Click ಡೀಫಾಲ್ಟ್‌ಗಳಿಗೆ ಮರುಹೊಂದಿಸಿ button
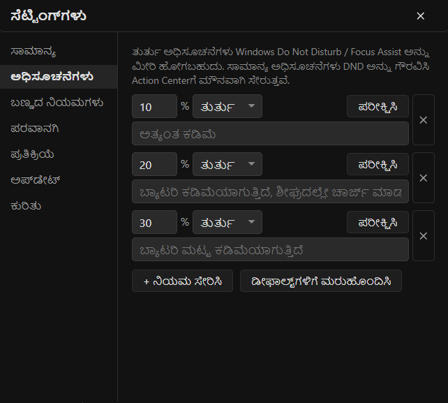Image resolution: width=448 pixels, height=403 pixels. click(x=321, y=281)
